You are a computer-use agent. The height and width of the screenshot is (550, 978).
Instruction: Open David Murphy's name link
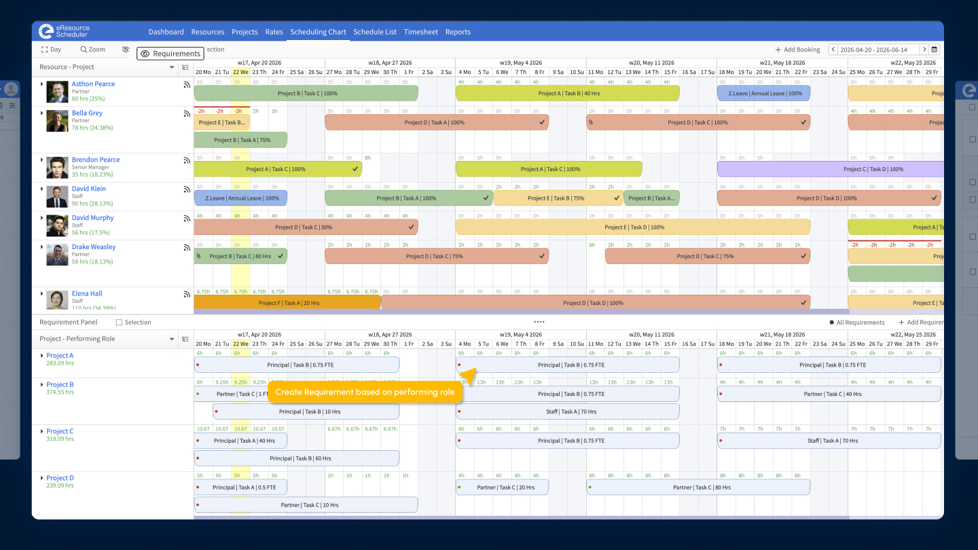(93, 218)
